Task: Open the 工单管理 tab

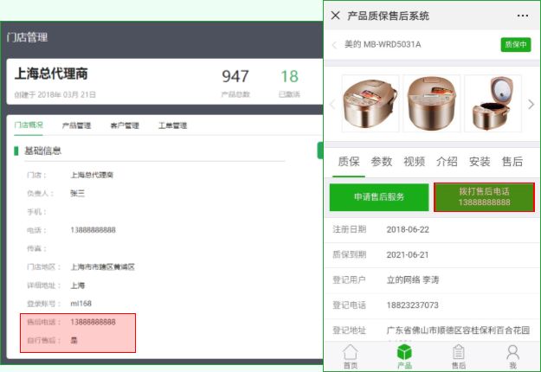Action: (x=172, y=125)
